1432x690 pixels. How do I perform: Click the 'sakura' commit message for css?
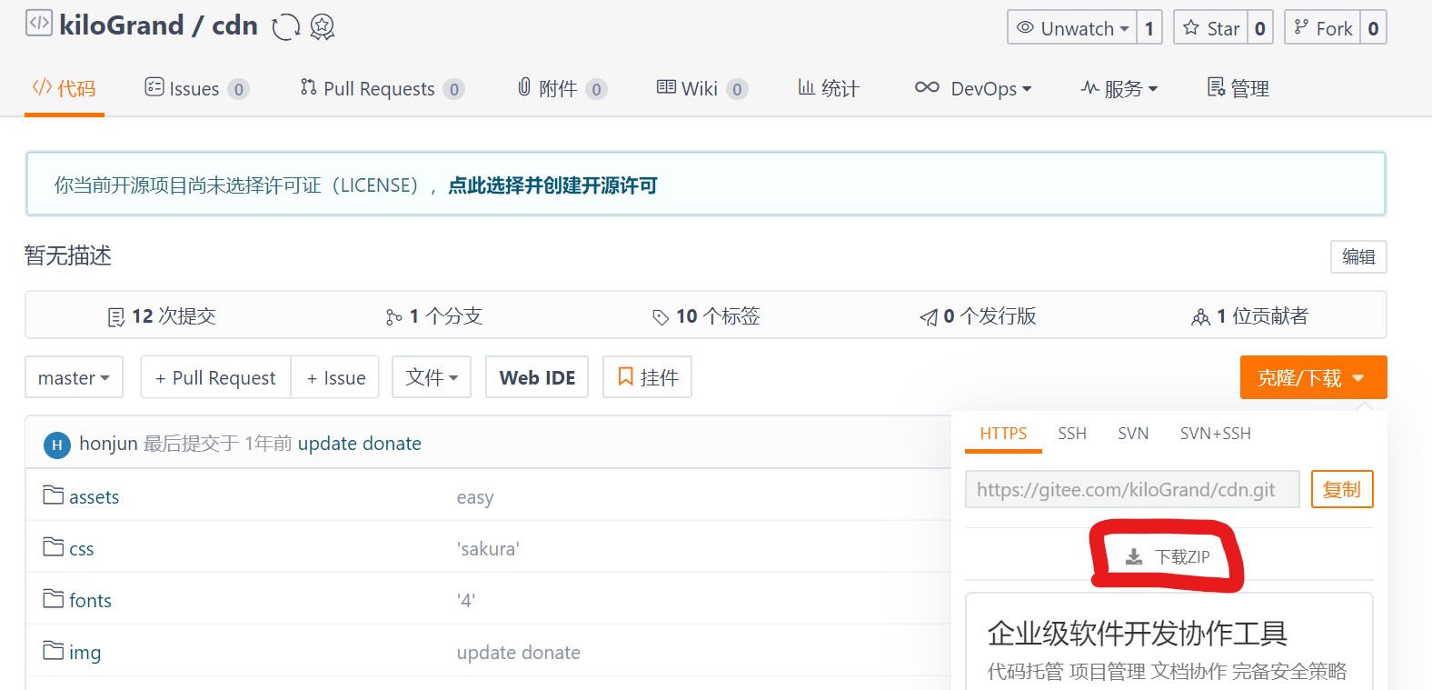coord(488,549)
